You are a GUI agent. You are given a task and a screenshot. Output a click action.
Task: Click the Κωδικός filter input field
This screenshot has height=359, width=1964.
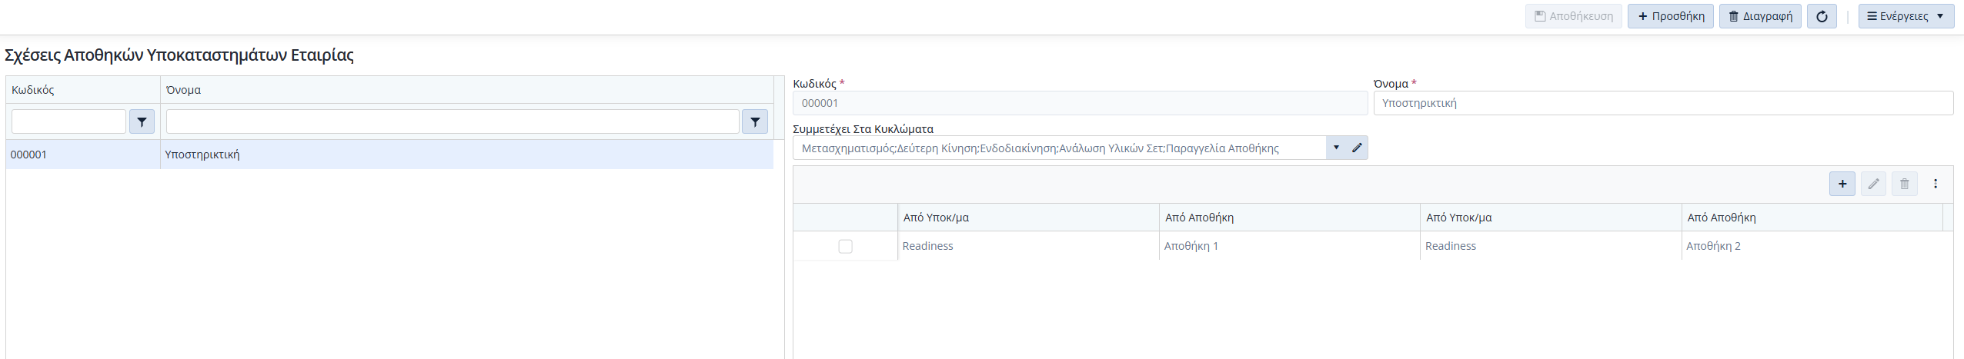point(68,121)
